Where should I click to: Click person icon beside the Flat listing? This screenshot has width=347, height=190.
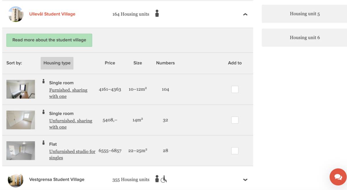tap(43, 143)
